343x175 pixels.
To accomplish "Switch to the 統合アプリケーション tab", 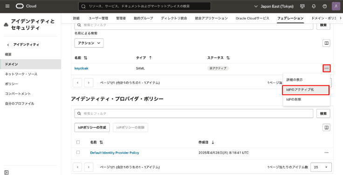I will click(211, 18).
